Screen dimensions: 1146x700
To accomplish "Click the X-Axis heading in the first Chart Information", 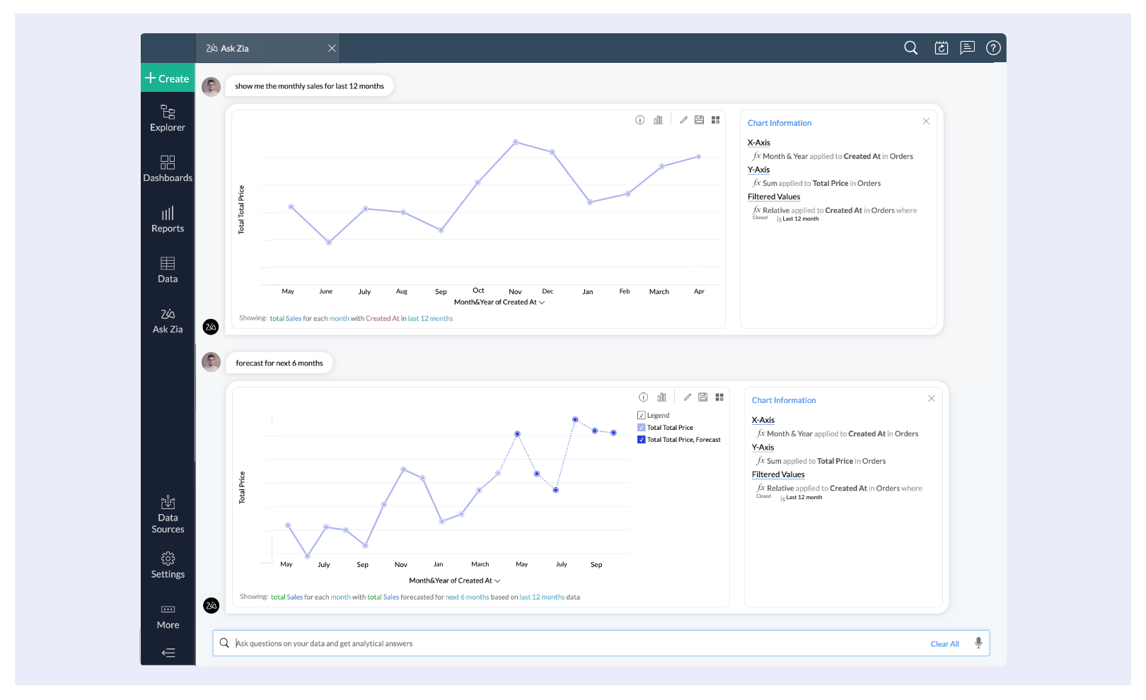I will click(759, 143).
